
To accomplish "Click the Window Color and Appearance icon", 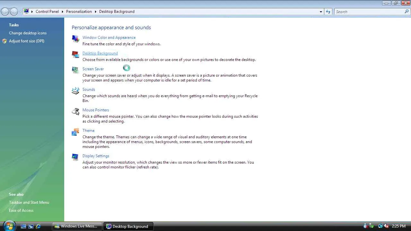I will point(75,39).
